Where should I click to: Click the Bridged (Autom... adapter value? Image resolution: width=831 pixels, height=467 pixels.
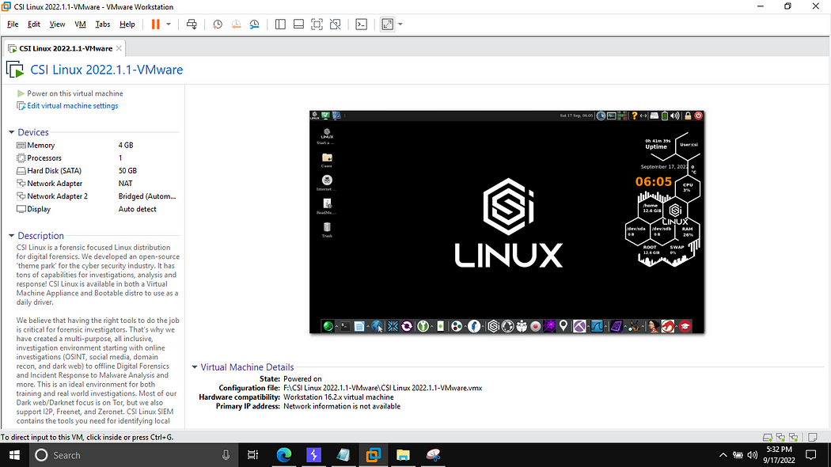point(147,196)
